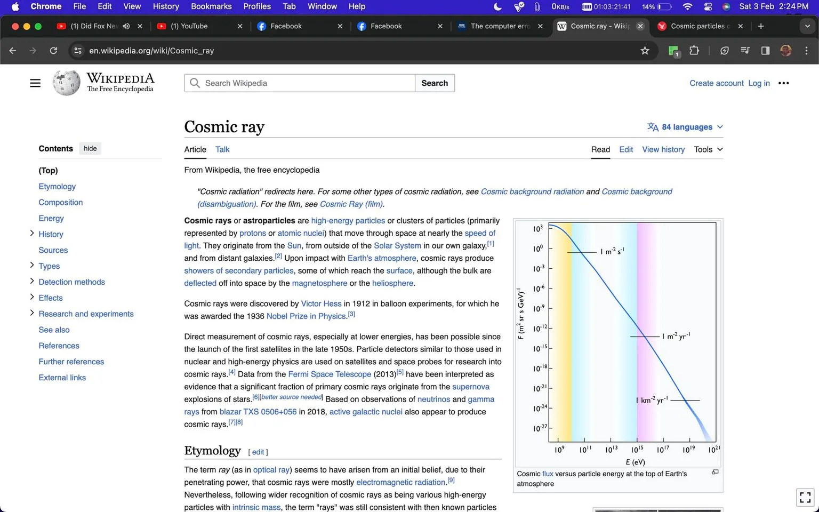
Task: Open the three-dot personal tools menu
Action: 783,83
